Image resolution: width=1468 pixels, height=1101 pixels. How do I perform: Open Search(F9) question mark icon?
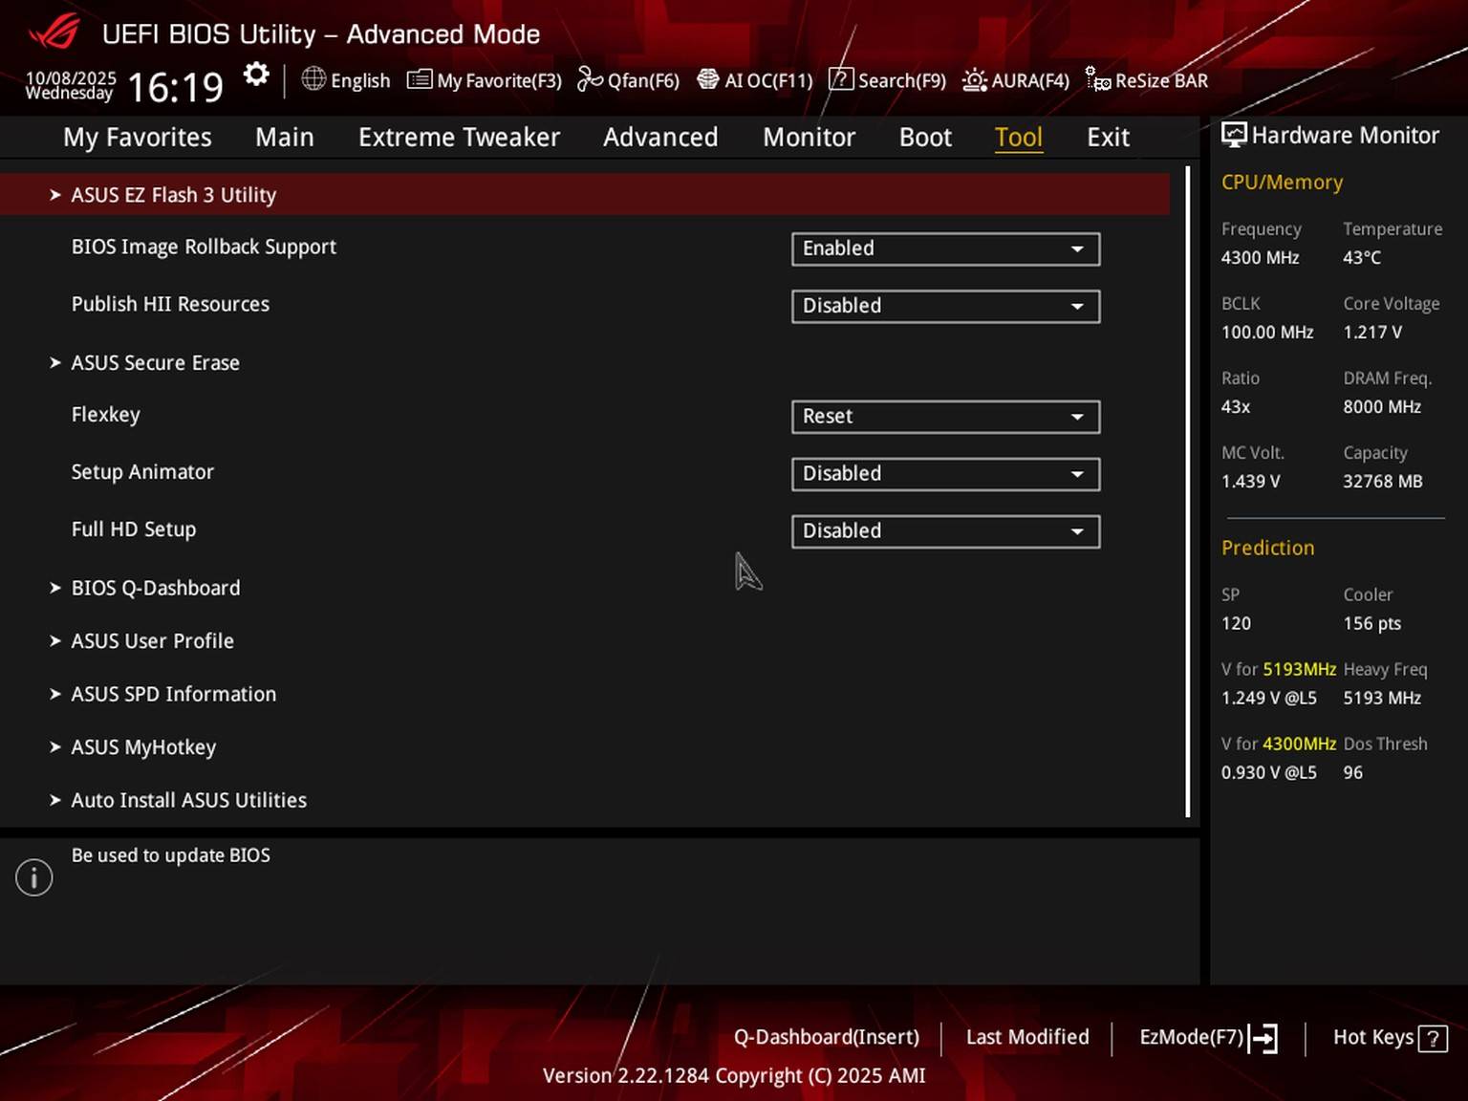[840, 79]
